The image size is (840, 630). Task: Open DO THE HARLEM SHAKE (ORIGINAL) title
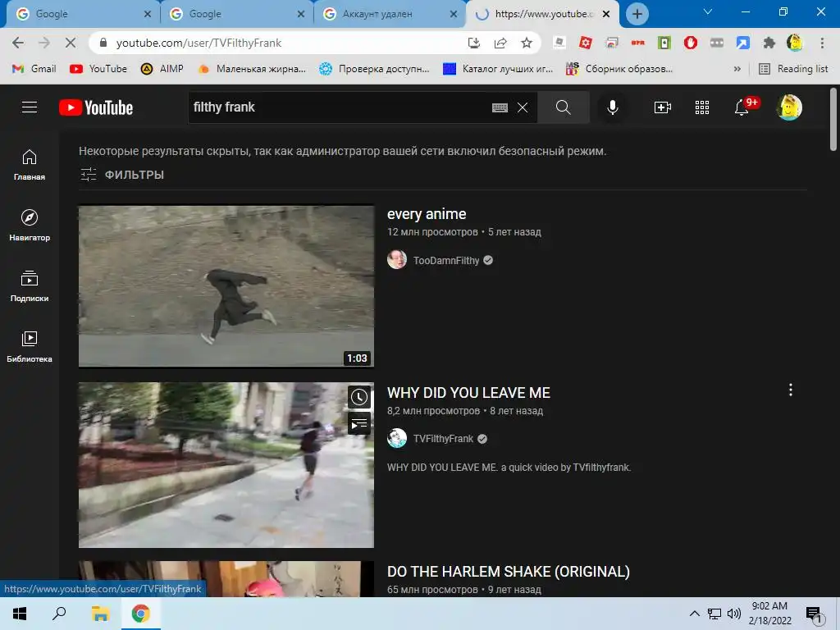tap(509, 572)
